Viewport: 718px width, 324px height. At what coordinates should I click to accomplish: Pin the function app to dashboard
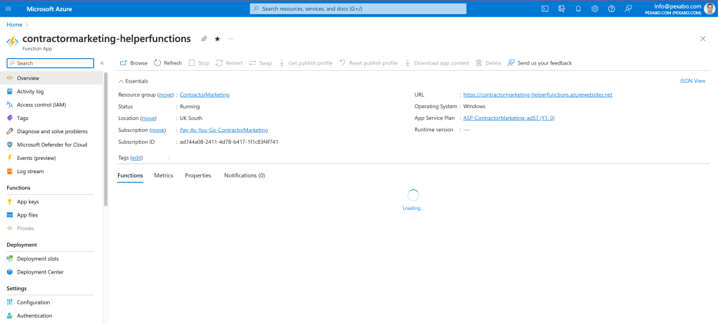pyautogui.click(x=204, y=39)
